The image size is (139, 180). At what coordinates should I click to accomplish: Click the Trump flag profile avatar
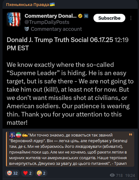[x=14, y=19]
